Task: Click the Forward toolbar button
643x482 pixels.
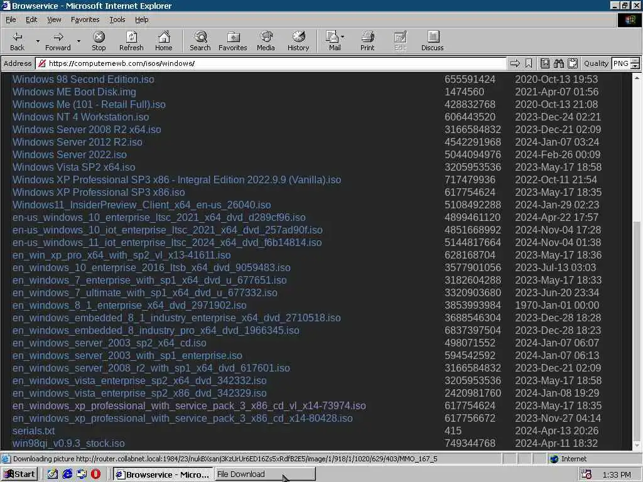Action: (58, 41)
